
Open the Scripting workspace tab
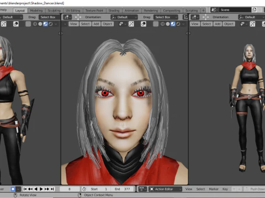coord(192,10)
